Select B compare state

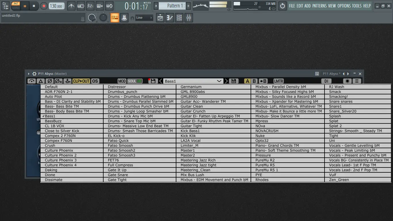click(x=254, y=81)
